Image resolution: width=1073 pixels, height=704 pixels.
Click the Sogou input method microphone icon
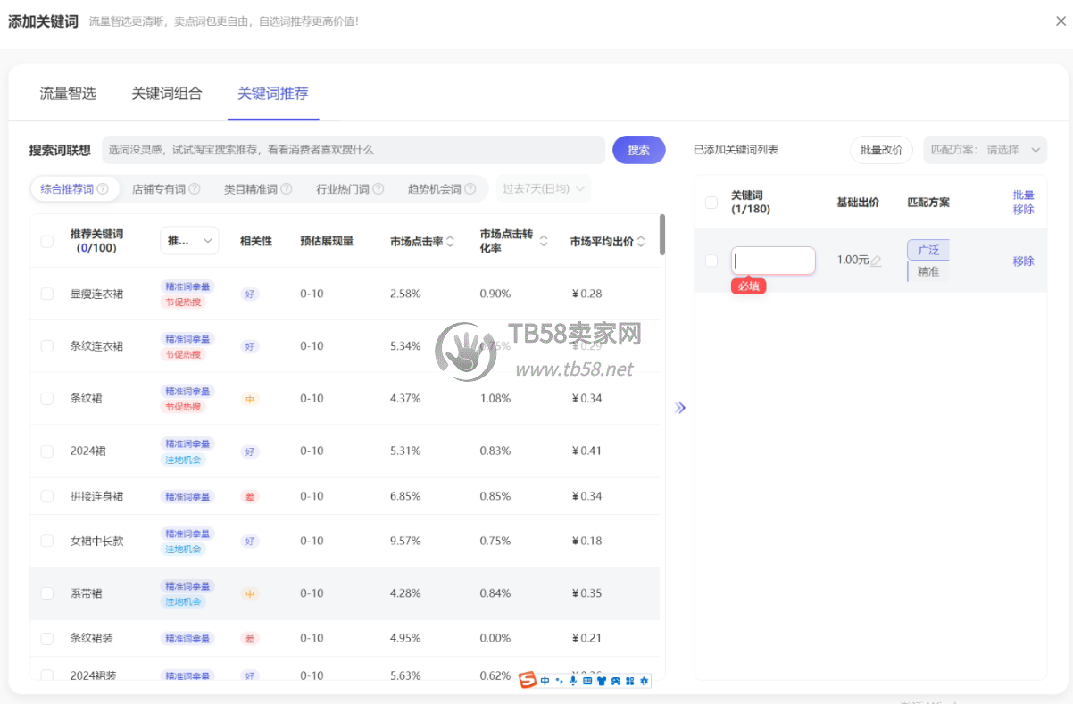572,681
